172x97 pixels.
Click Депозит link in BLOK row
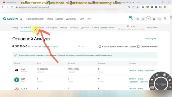click(132, 71)
